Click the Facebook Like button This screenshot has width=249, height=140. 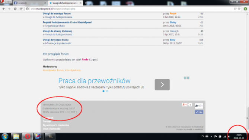click(199, 112)
